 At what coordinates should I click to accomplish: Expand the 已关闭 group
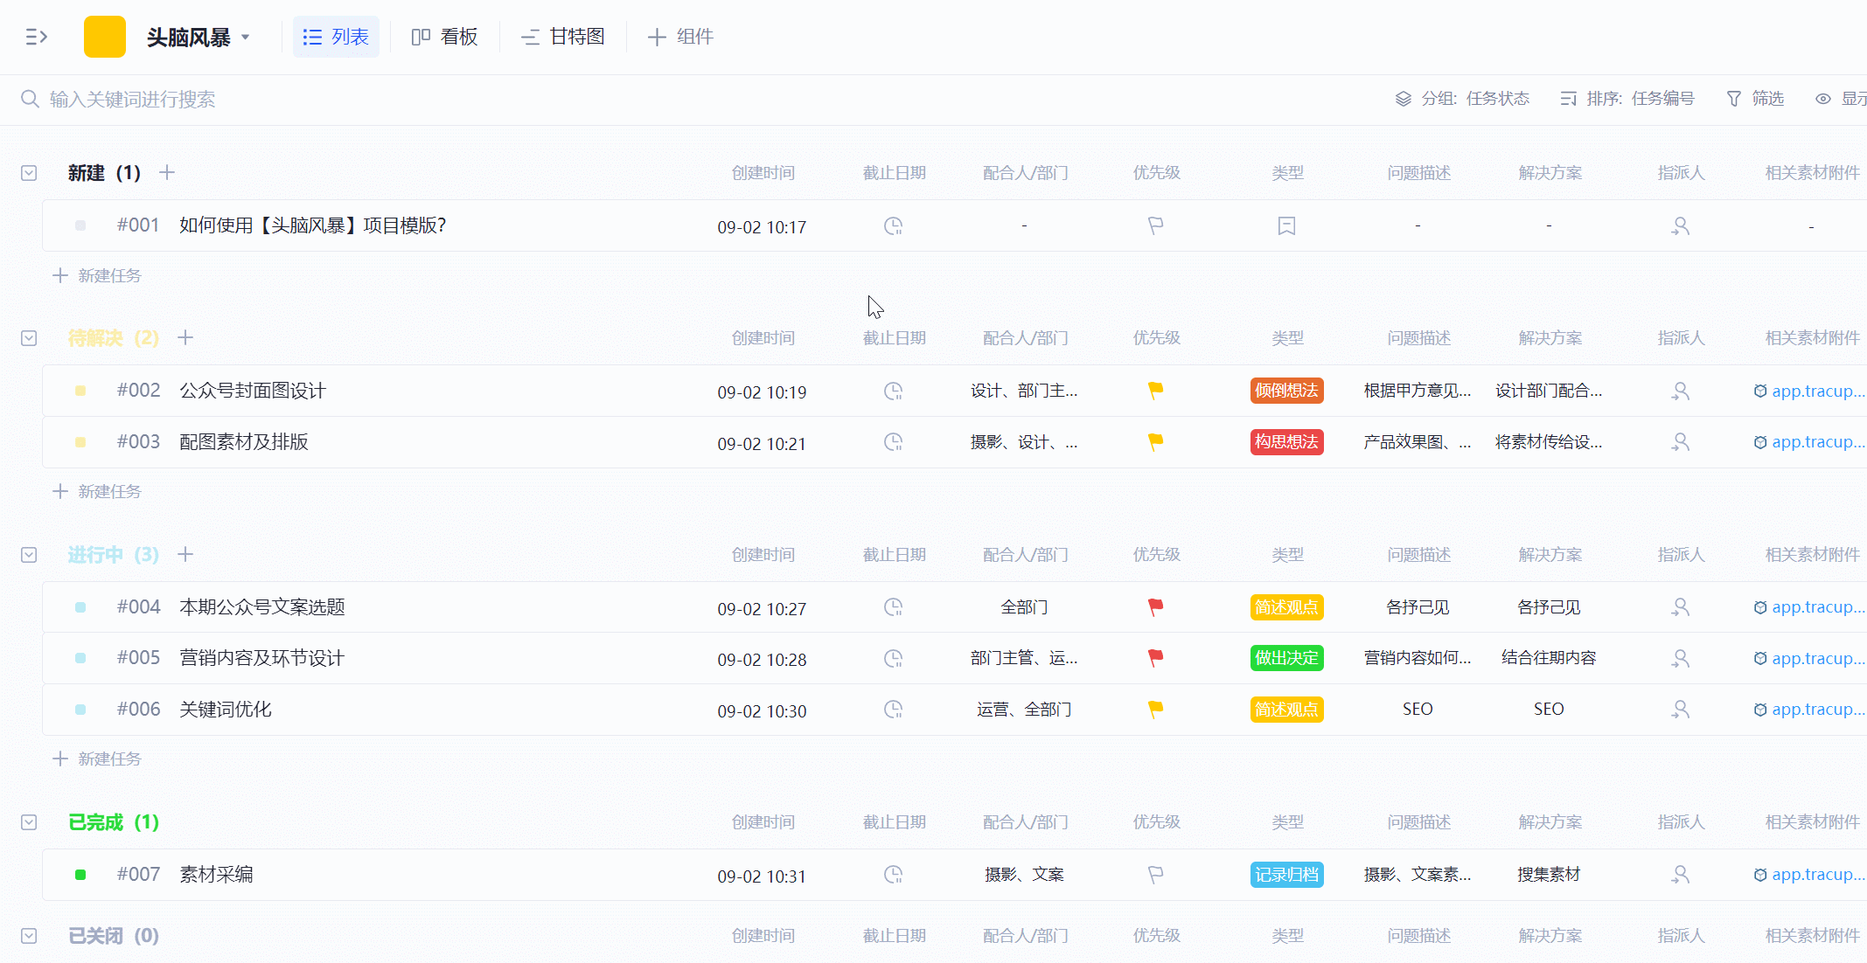[29, 936]
